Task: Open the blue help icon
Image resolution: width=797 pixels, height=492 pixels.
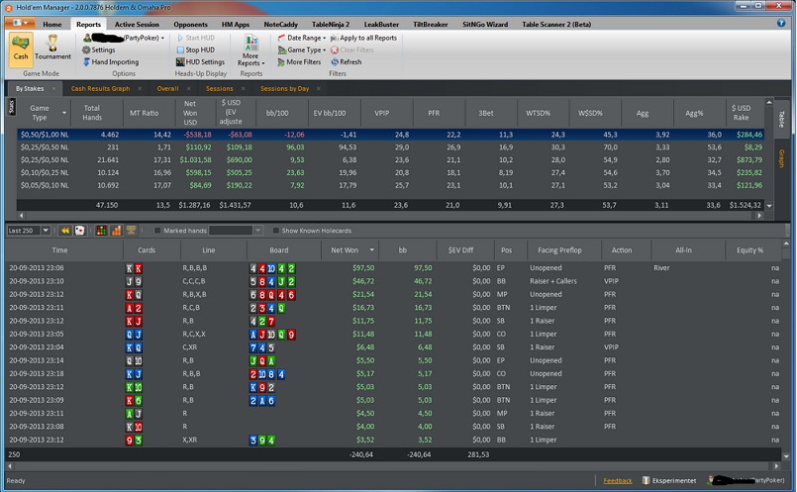Action: tap(781, 23)
